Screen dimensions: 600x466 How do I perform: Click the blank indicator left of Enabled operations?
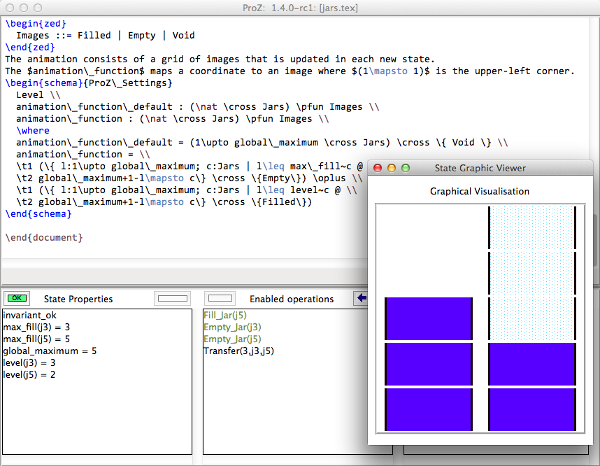point(221,298)
